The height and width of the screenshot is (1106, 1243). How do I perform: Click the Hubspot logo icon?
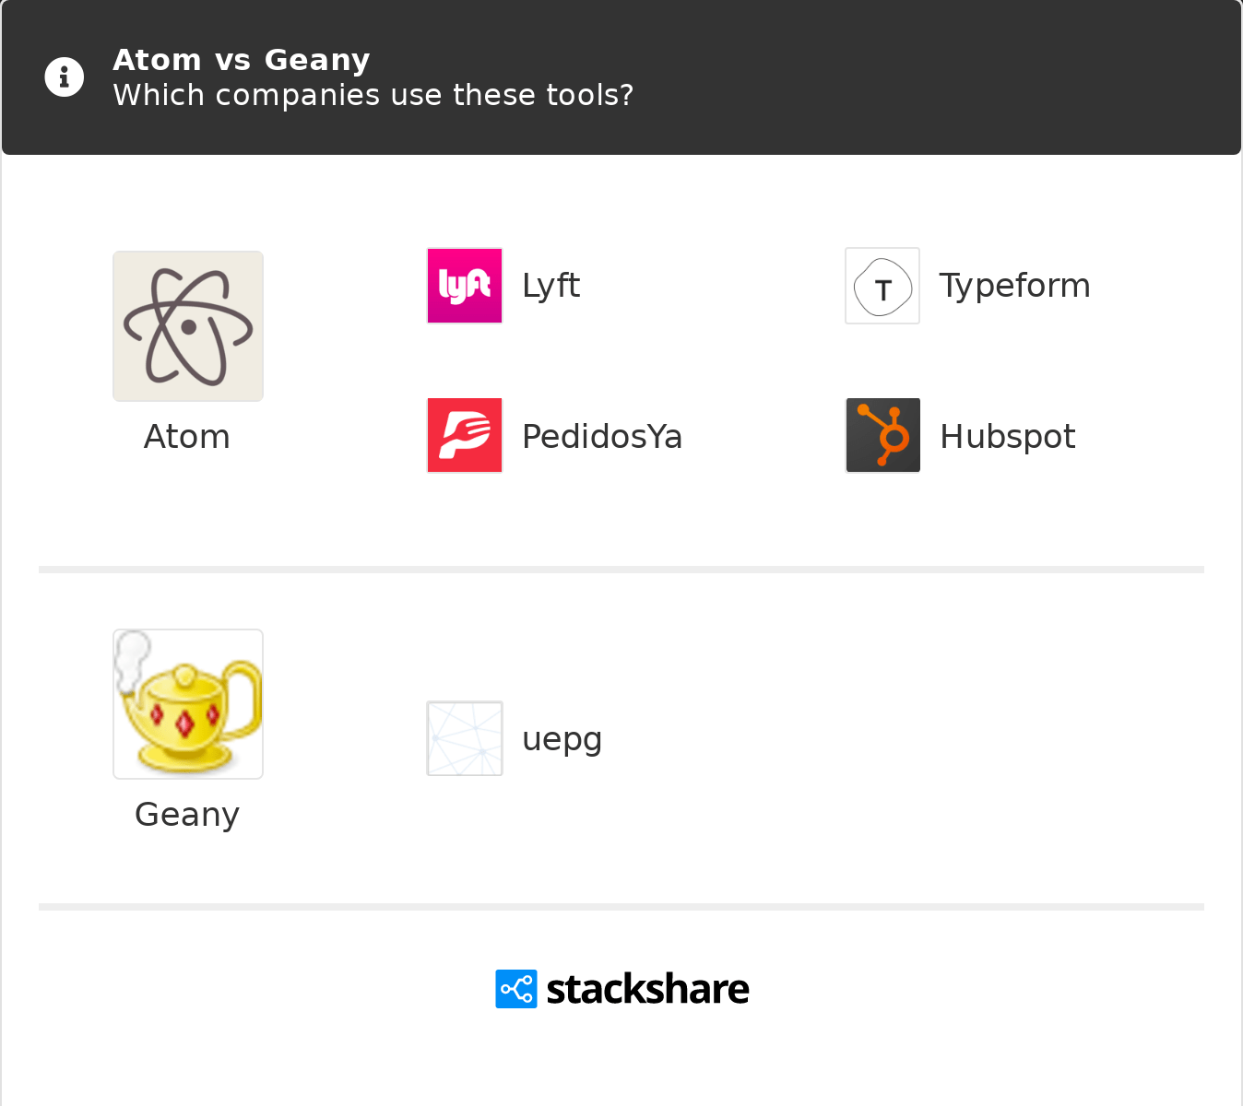coord(882,435)
